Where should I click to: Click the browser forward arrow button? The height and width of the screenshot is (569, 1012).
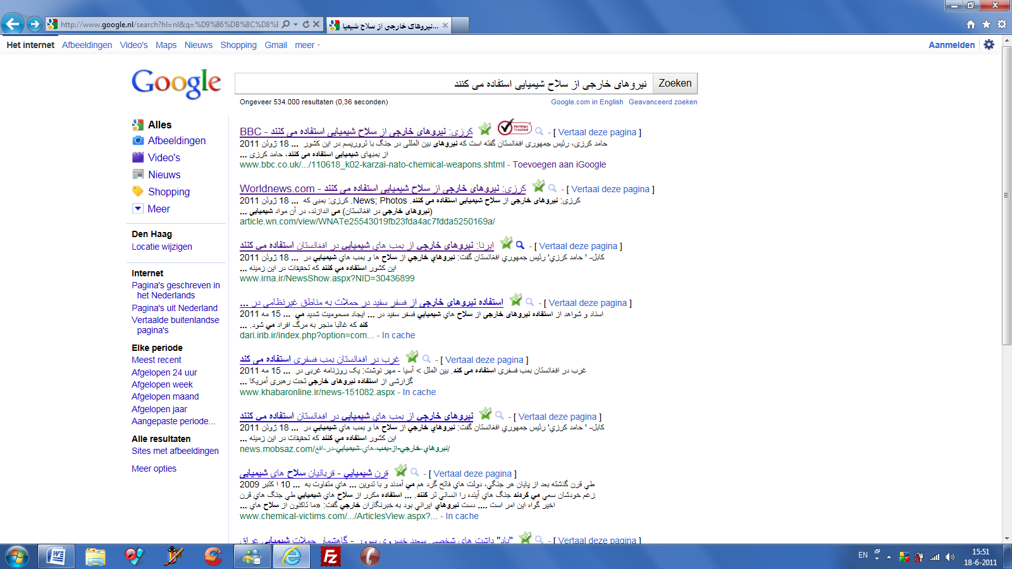pyautogui.click(x=35, y=24)
